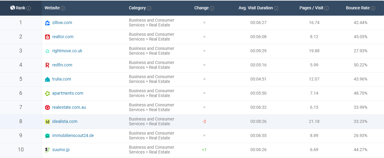Click the immobilienscout24.de favicon
Image resolution: width=384 pixels, height=158 pixels.
point(47,136)
